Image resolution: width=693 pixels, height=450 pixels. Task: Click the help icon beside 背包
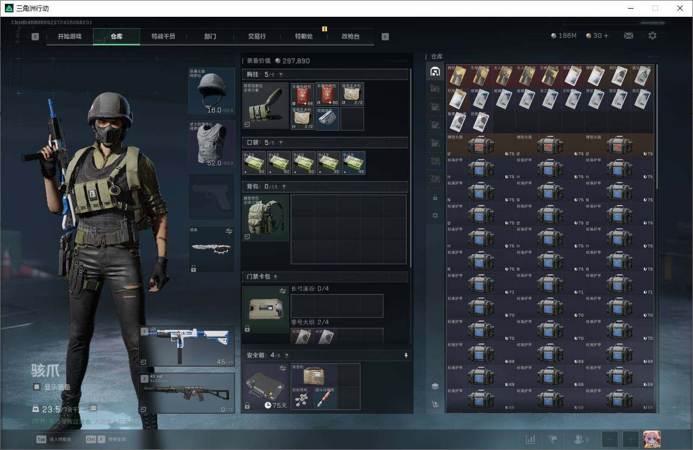(284, 187)
